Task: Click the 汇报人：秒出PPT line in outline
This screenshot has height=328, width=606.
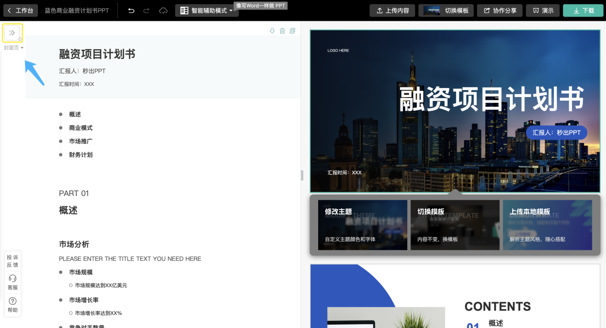Action: (x=82, y=71)
